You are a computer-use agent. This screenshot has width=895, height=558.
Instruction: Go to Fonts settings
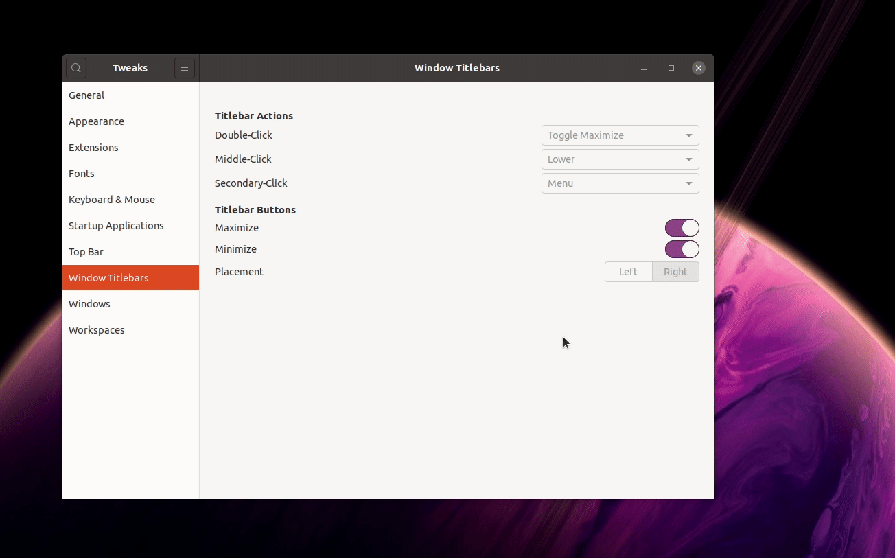[81, 173]
